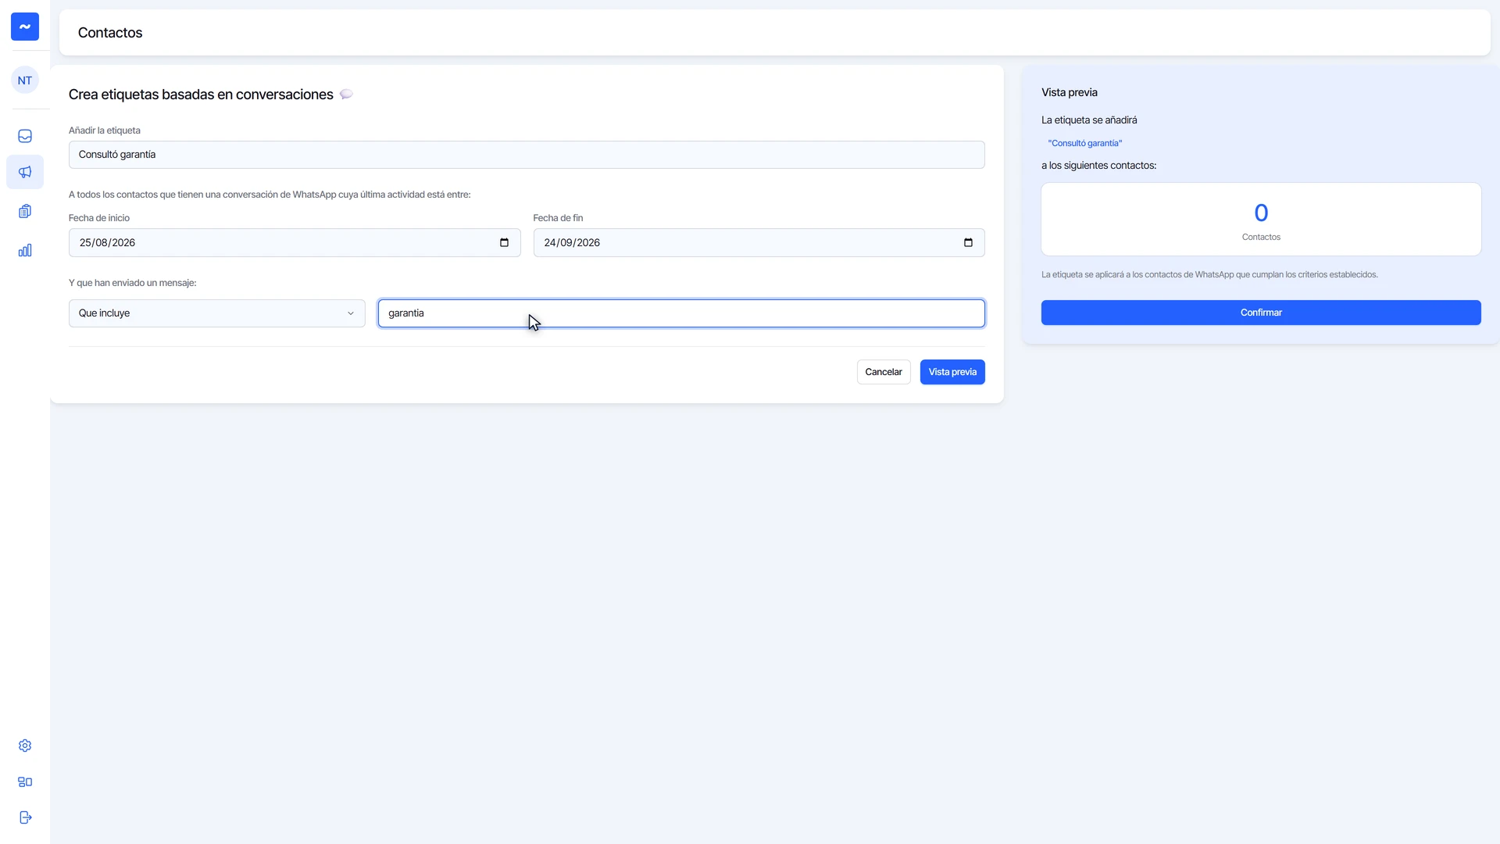Open calendar picker for Fecha de inicio
The height and width of the screenshot is (844, 1500).
point(504,243)
